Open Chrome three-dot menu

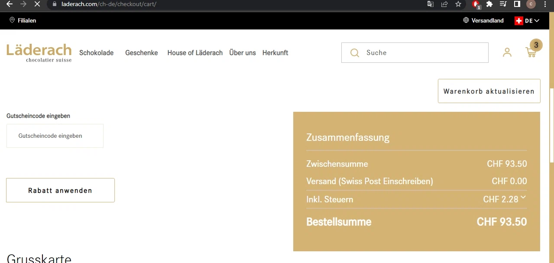click(545, 4)
